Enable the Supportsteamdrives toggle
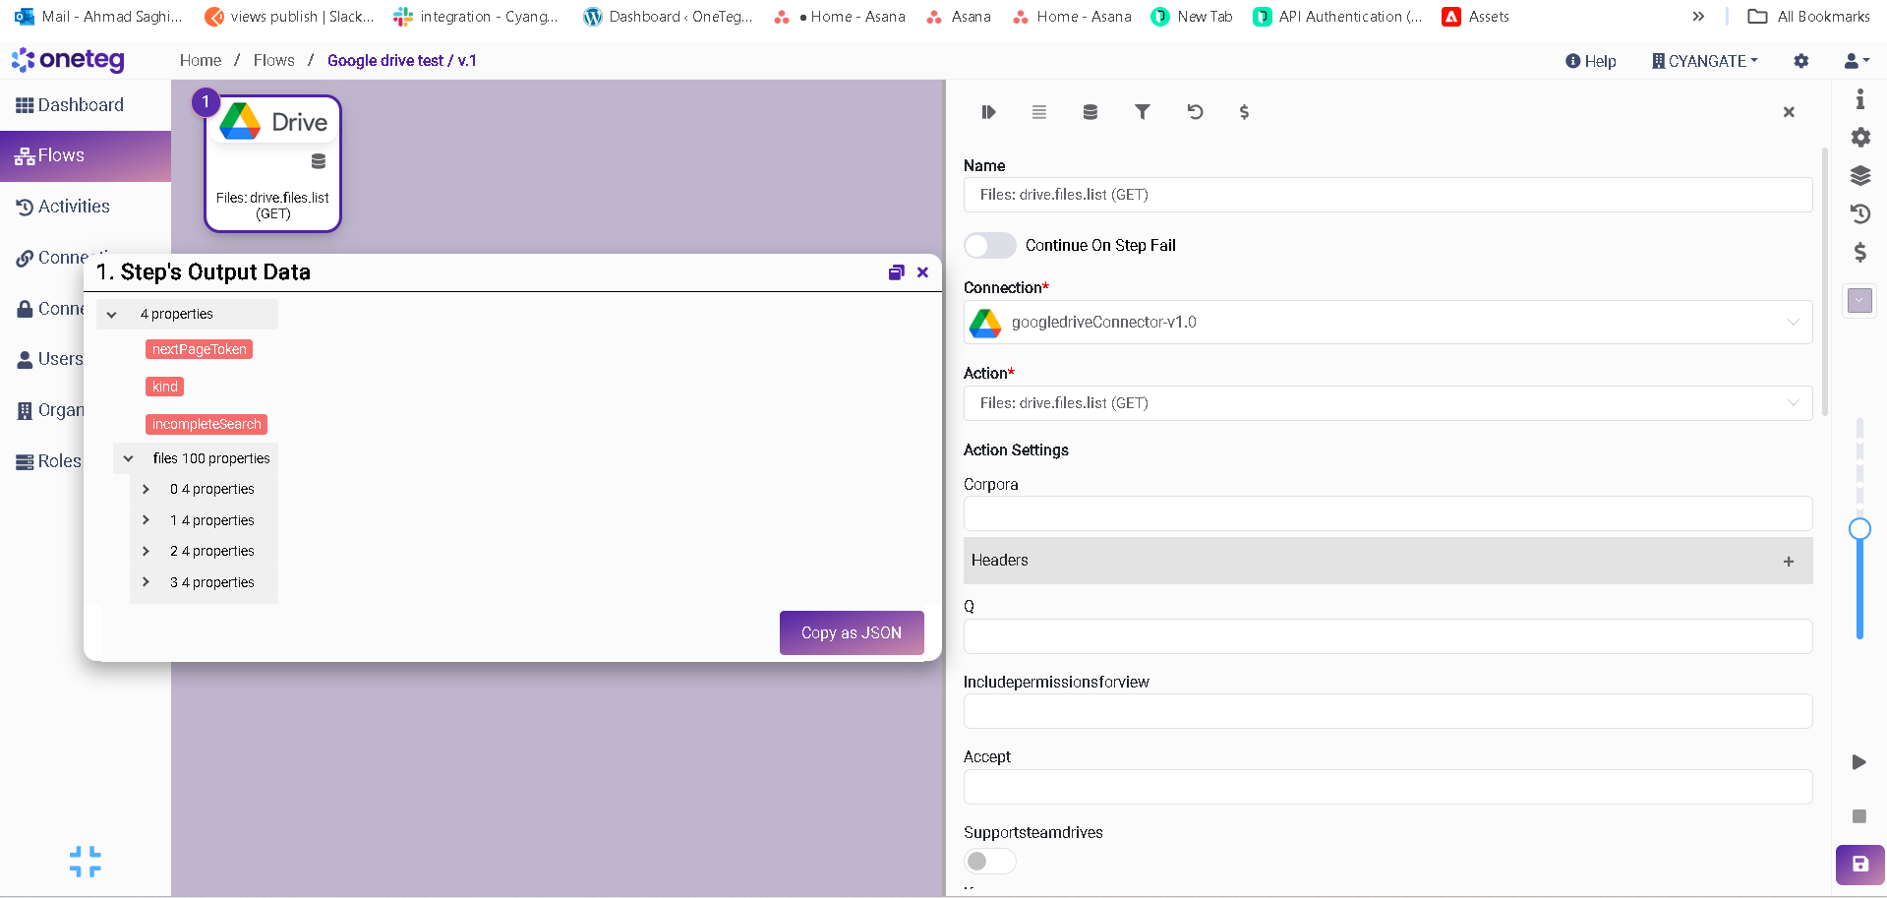1887x898 pixels. (x=989, y=862)
